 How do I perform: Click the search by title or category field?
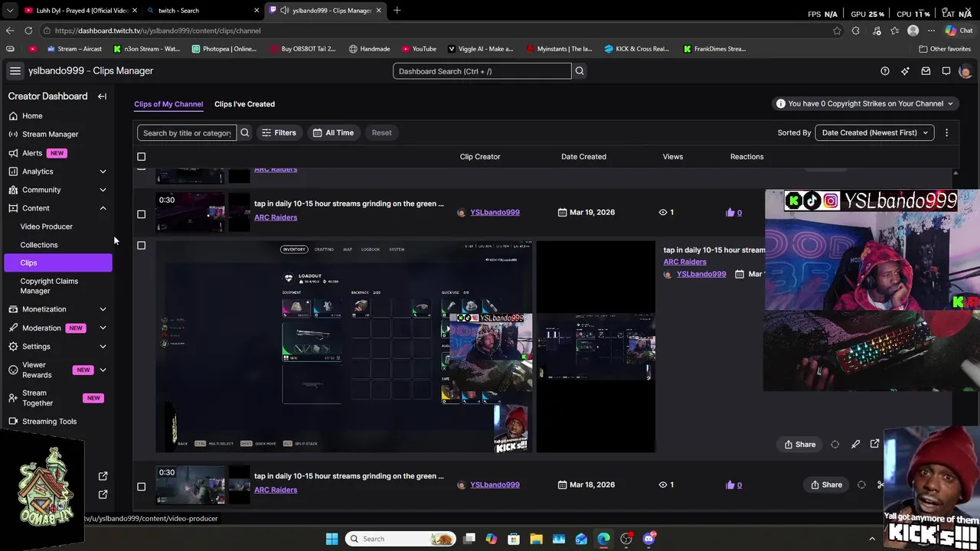[x=187, y=132]
